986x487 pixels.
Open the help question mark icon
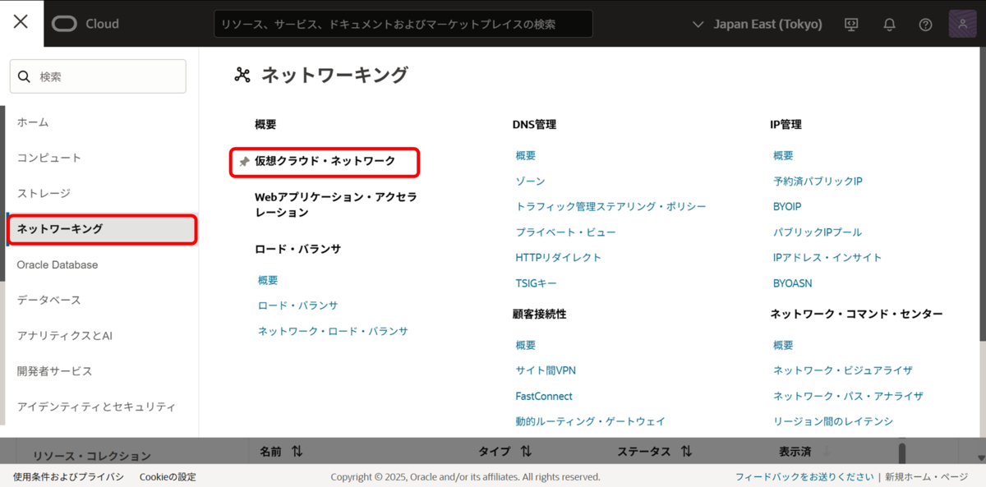point(926,24)
